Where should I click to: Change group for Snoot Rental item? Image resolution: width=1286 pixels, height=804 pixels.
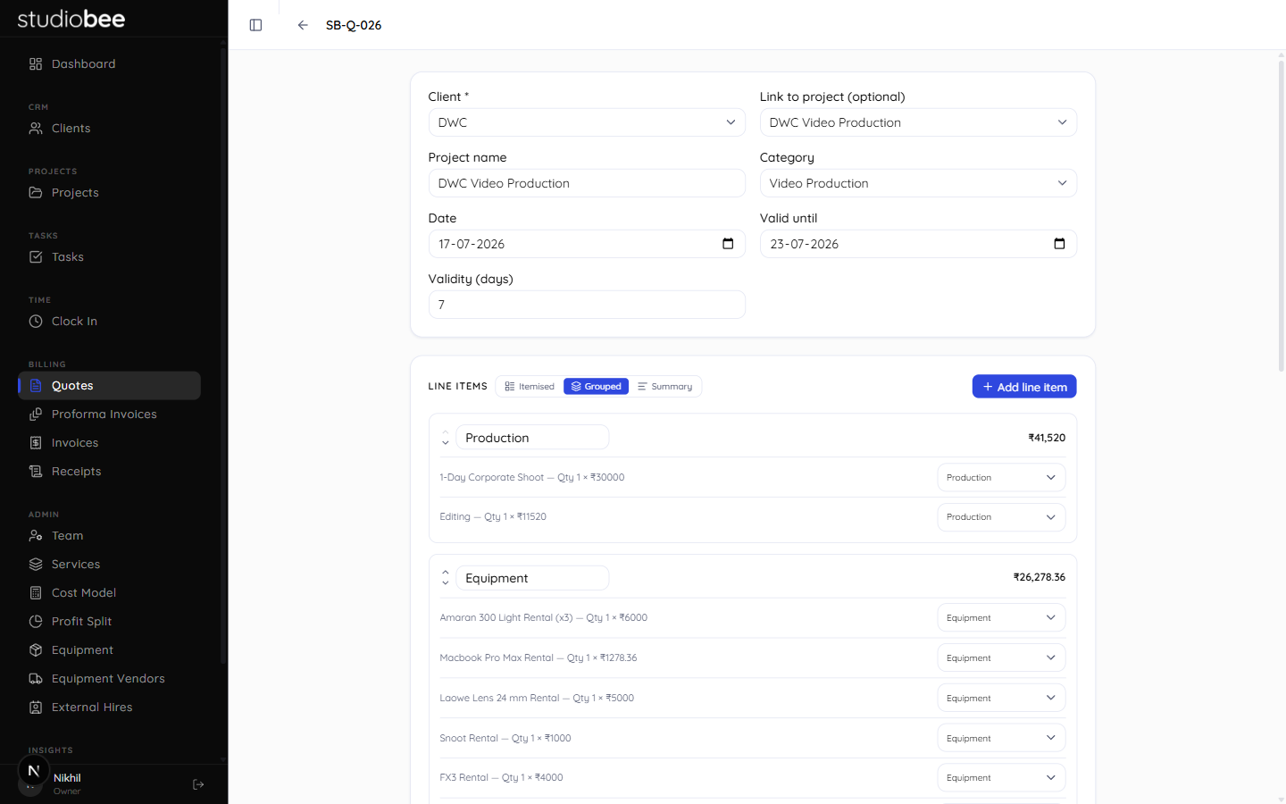pos(1001,739)
